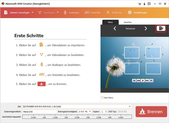
Task: Click the Erste Schritte heading
Action: [x=29, y=36]
